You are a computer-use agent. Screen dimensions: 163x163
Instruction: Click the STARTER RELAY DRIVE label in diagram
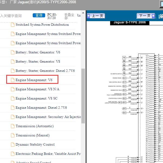[115, 98]
